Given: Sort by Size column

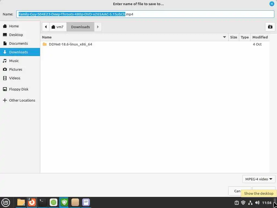Looking at the screenshot, I should (233, 37).
